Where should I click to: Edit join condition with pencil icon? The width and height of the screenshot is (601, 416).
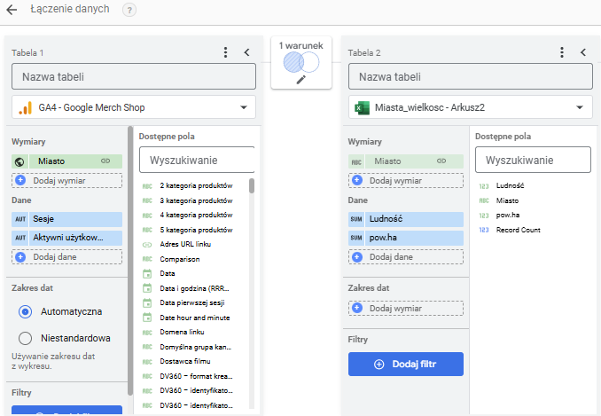click(300, 80)
